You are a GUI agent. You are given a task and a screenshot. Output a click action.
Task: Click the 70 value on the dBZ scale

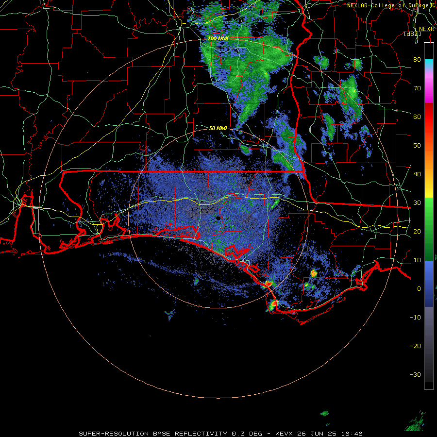coord(417,88)
